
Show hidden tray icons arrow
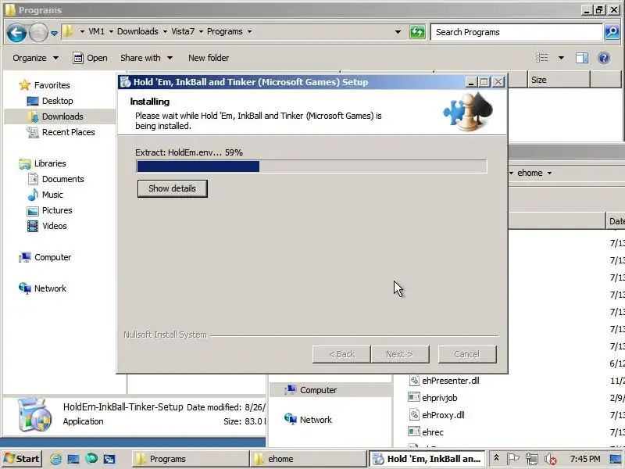click(496, 458)
